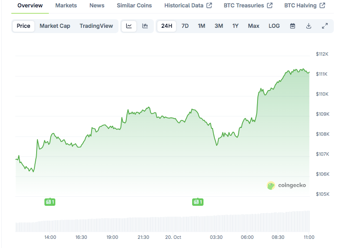Click the second green news marker
The height and width of the screenshot is (248, 339).
tap(198, 202)
